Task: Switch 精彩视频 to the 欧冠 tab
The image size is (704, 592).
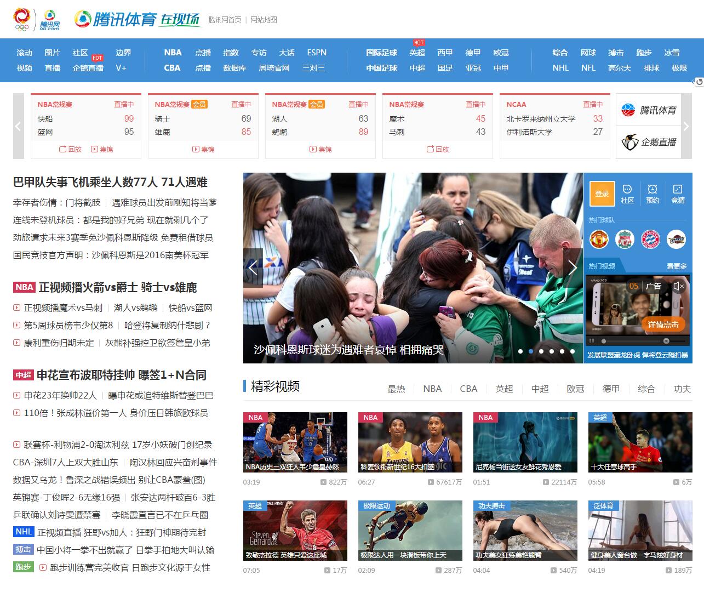Action: (575, 389)
